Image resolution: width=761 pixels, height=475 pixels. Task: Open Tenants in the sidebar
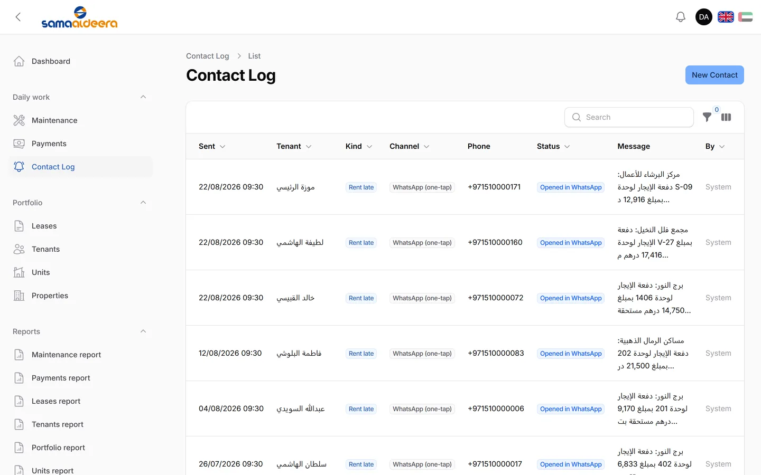[x=81, y=249]
